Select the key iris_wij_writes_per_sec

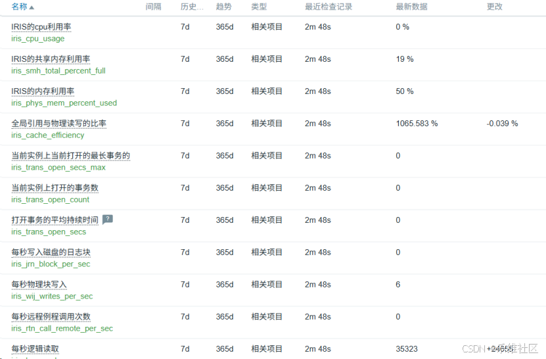coord(52,297)
